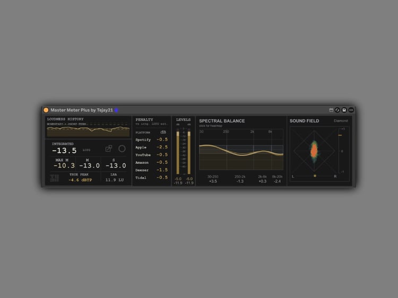Click the Amazon penalty row

point(152,162)
